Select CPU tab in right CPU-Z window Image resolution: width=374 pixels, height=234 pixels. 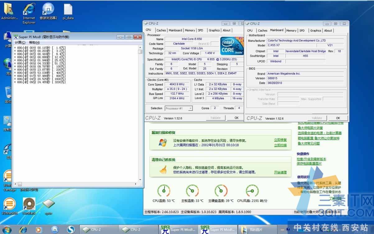250,30
